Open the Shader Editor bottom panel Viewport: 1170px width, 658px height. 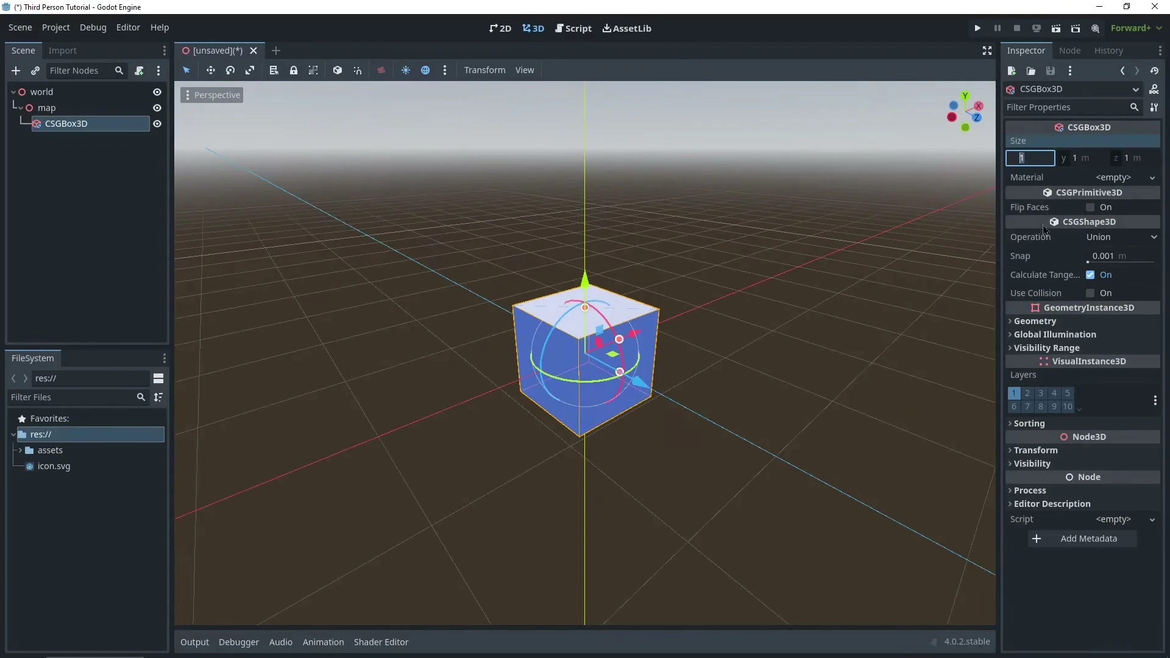click(x=381, y=642)
